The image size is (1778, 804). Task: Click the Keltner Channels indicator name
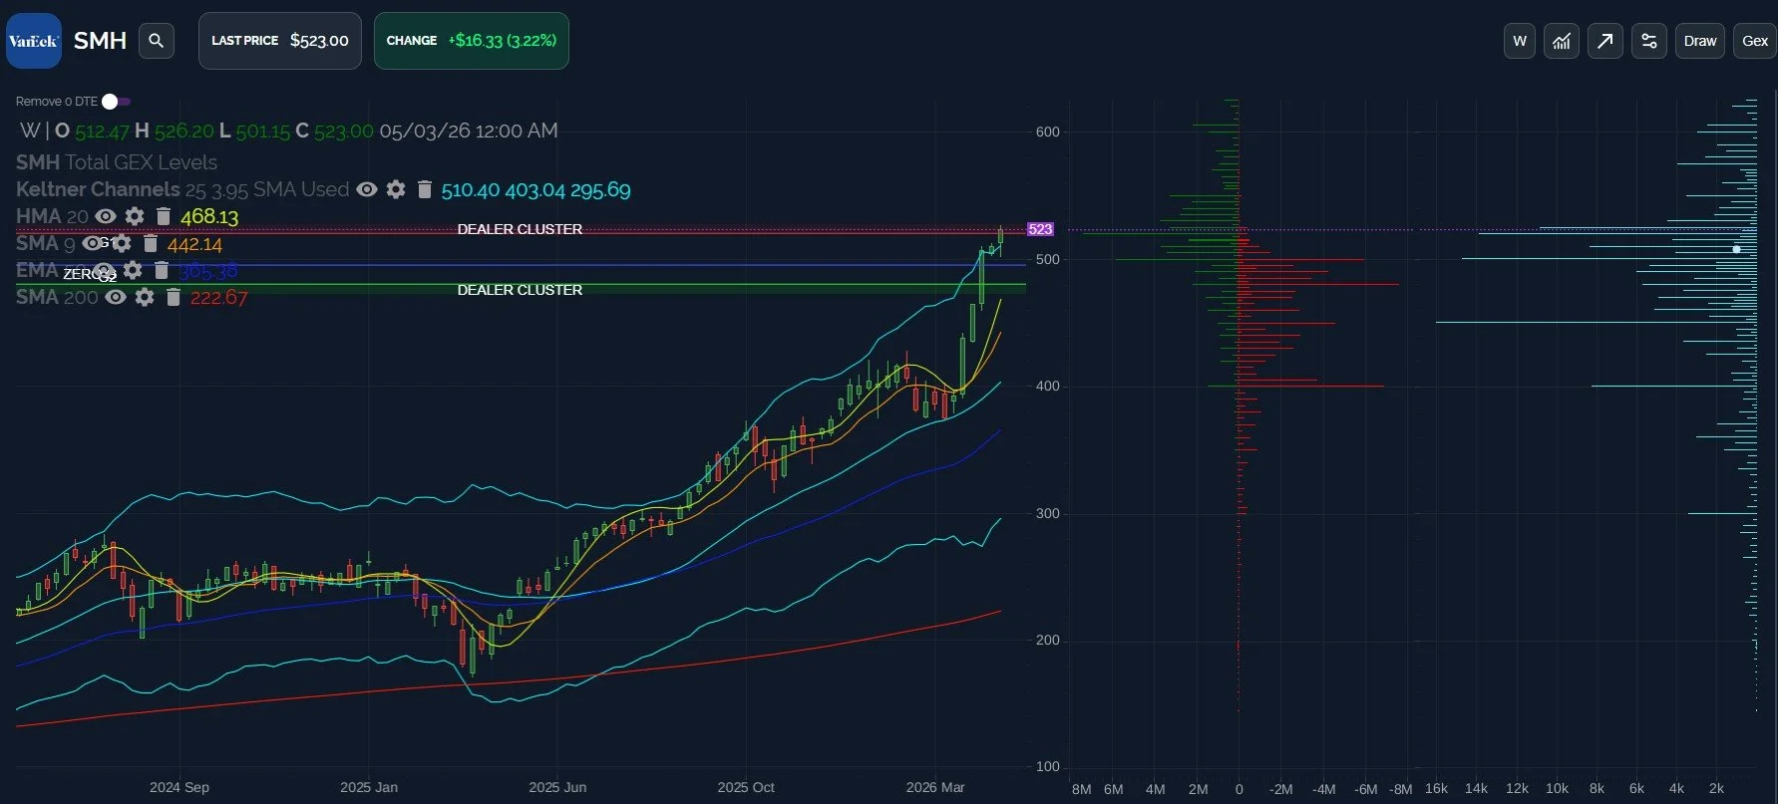[x=98, y=189]
